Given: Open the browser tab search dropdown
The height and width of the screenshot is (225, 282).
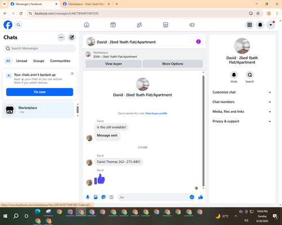Looking at the screenshot, I should pos(5,4).
